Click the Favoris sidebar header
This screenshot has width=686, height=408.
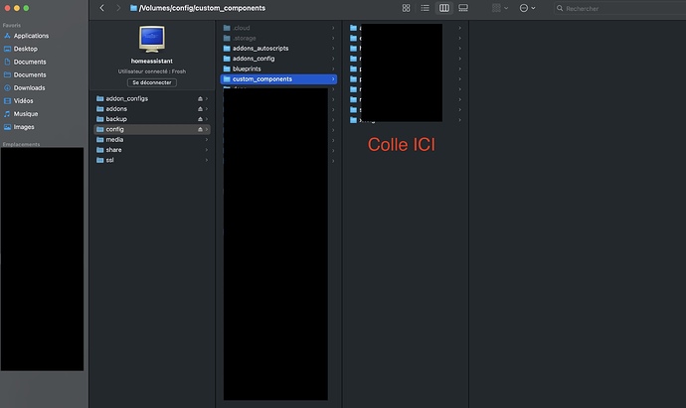click(11, 26)
